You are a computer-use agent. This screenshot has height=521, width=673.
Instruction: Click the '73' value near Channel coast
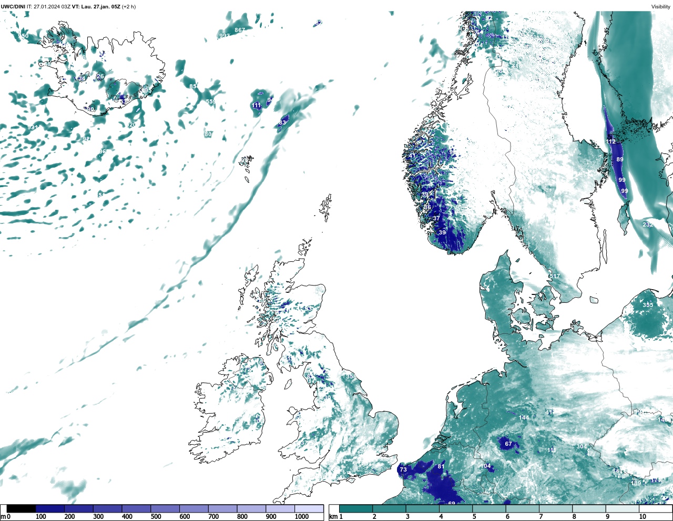(x=403, y=469)
